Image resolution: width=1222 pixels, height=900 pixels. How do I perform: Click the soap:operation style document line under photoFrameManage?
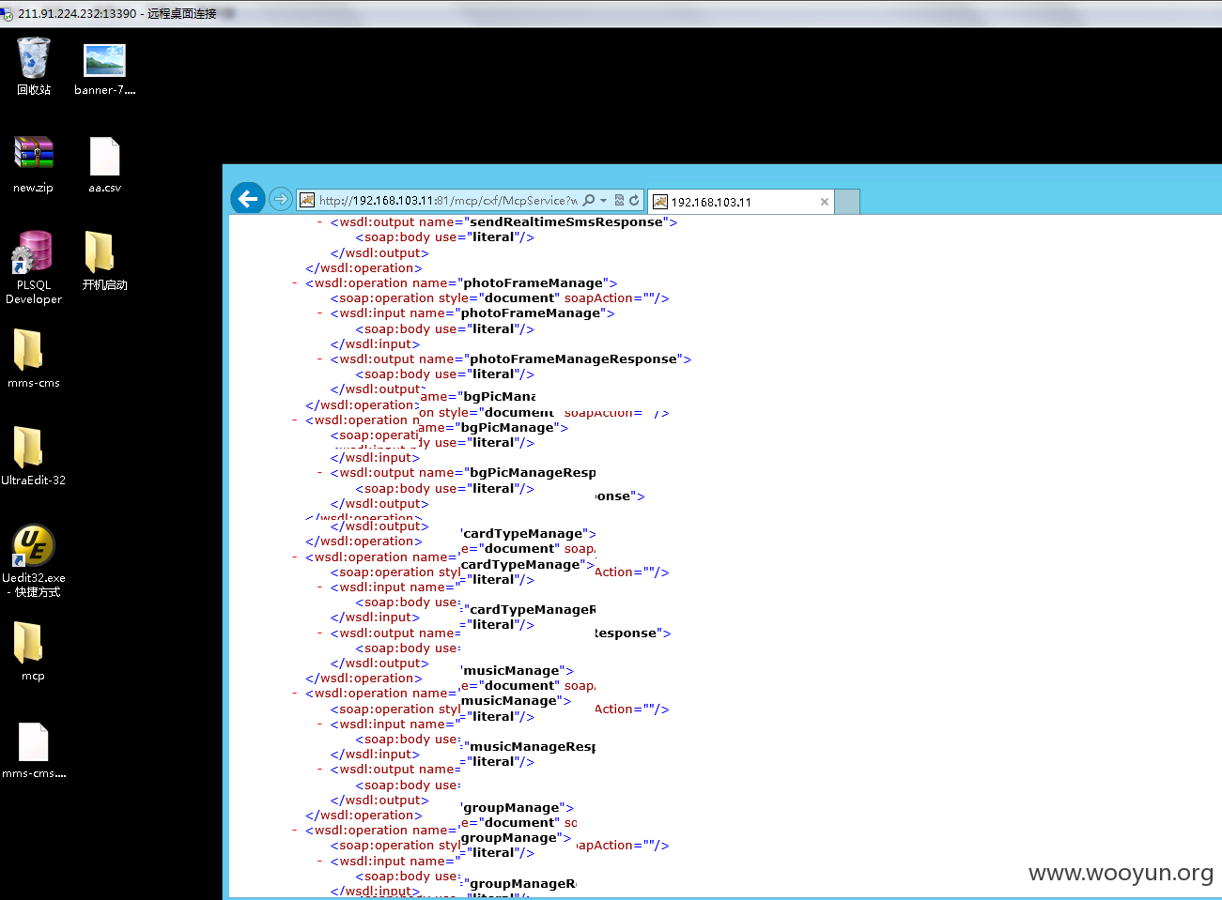pos(500,298)
